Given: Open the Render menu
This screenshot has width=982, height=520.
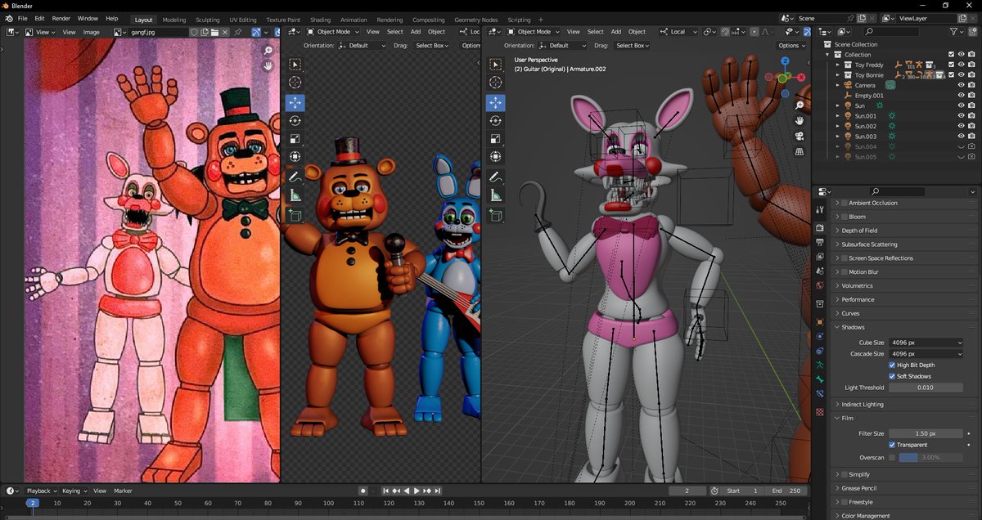Looking at the screenshot, I should (61, 18).
